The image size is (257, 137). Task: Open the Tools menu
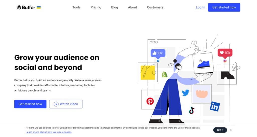[x=77, y=7]
